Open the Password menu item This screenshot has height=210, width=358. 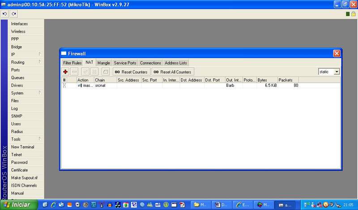[x=26, y=163]
